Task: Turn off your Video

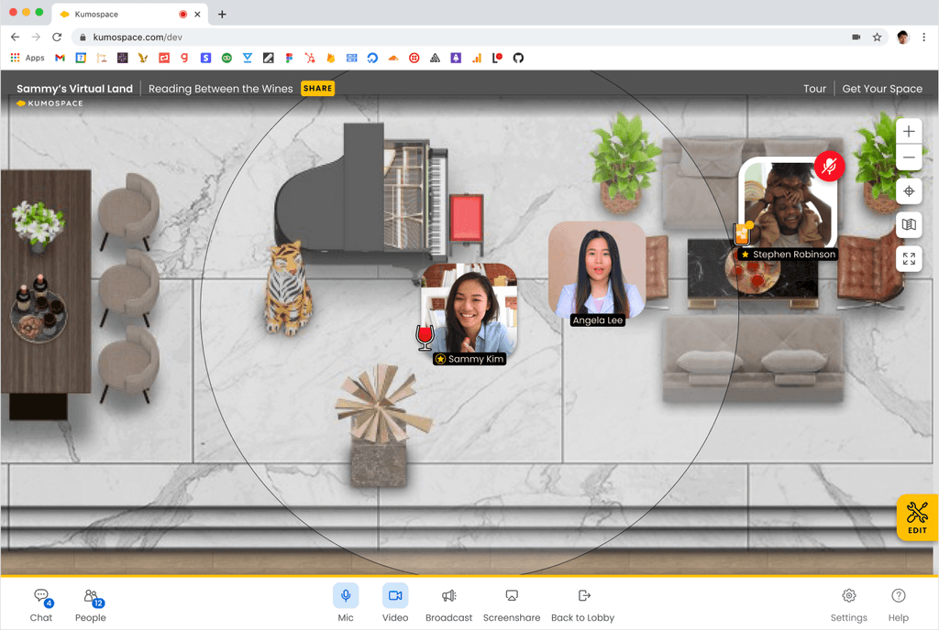Action: click(x=395, y=596)
